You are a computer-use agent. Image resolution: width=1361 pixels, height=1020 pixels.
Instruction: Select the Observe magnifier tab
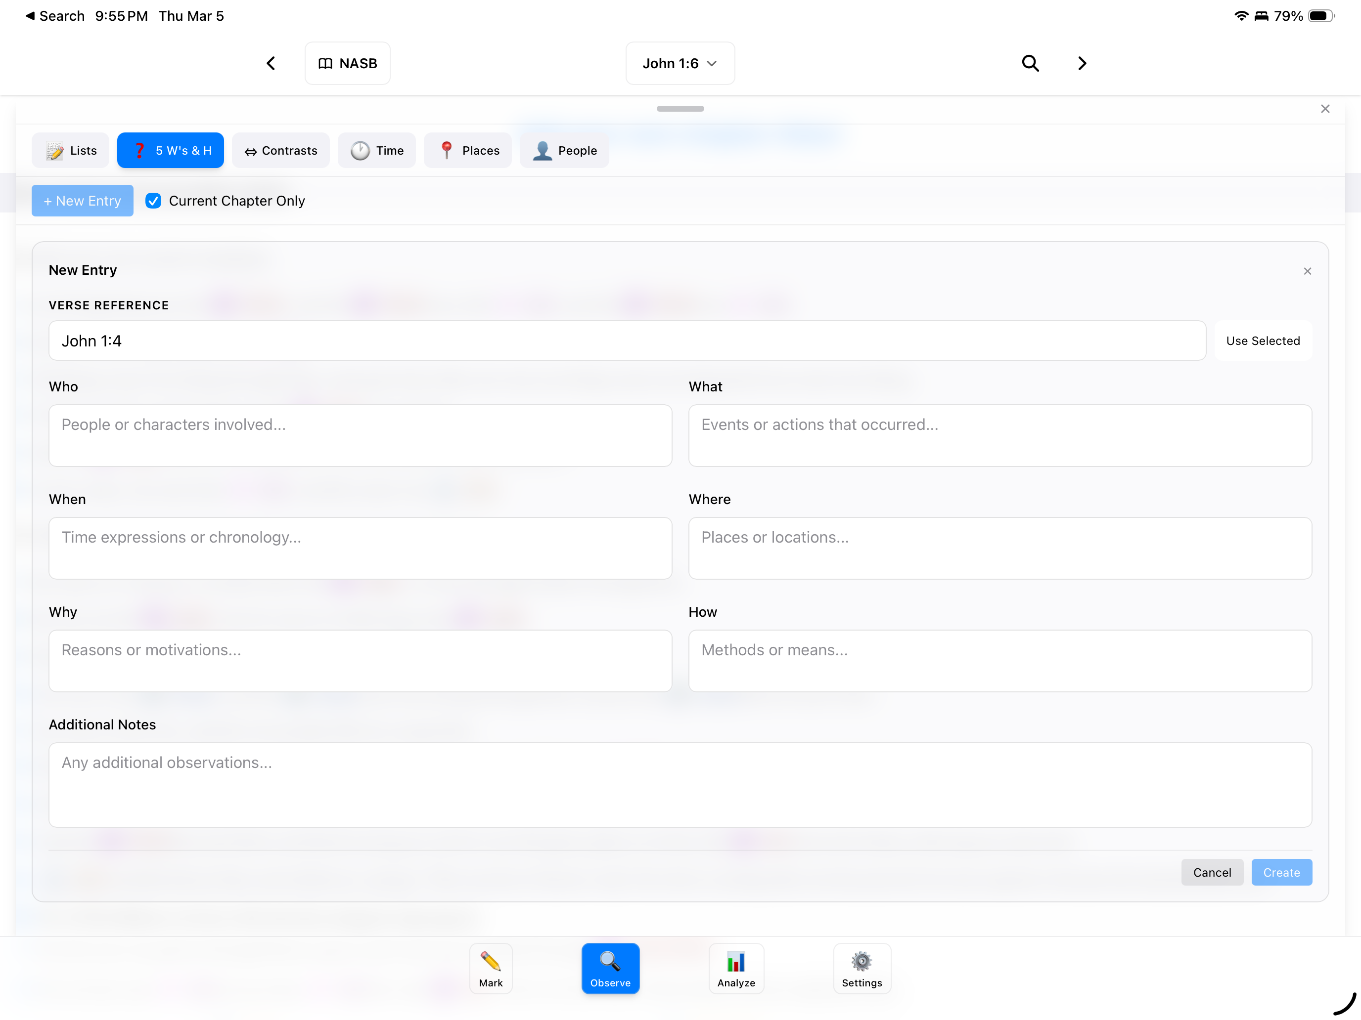pos(610,968)
